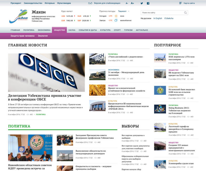Open Версия для слабовидящих link
This screenshot has width=206, height=171.
coord(107,3)
